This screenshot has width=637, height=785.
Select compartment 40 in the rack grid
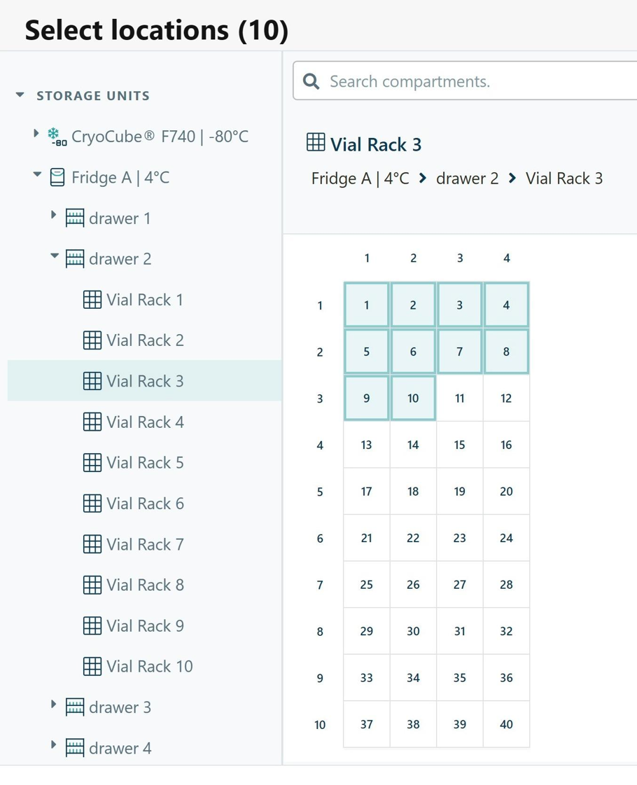pos(506,724)
